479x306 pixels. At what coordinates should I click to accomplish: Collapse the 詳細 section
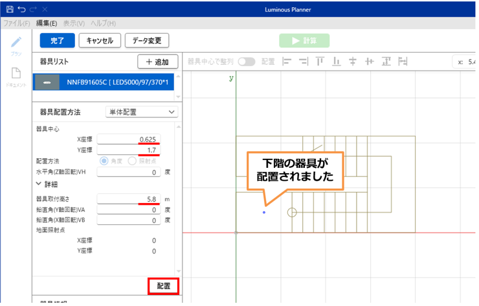point(39,183)
